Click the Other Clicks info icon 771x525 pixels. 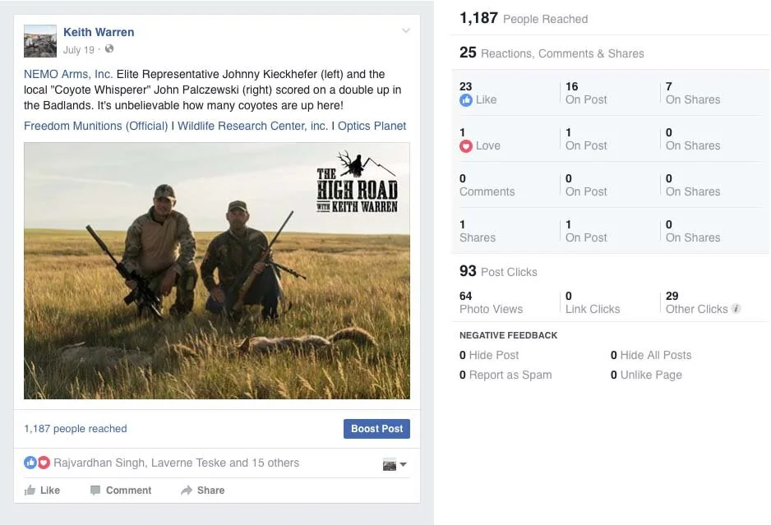click(x=736, y=309)
